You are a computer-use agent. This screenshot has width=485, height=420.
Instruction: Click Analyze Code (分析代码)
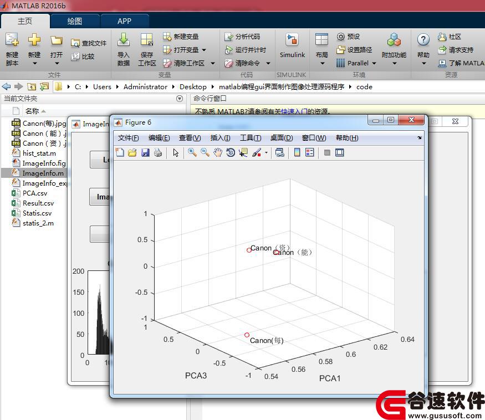click(x=243, y=37)
